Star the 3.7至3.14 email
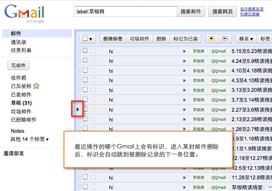This screenshot has width=272, height=191. 94,100
